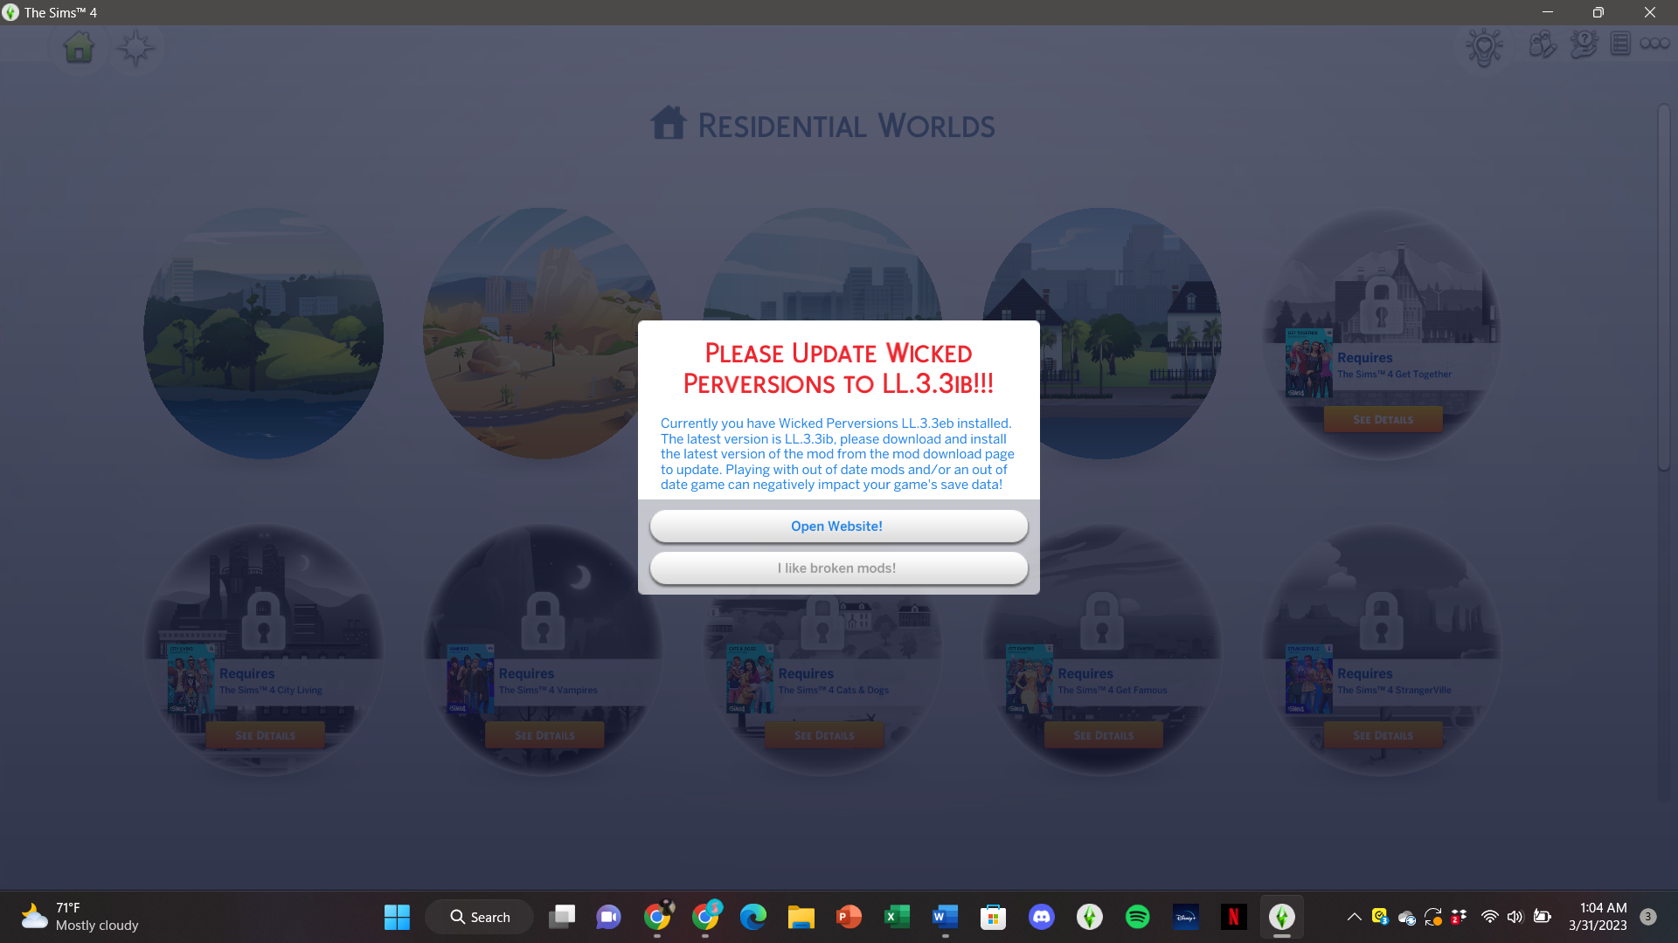Click the lock on Vampires world
1678x943 pixels.
[x=543, y=619]
